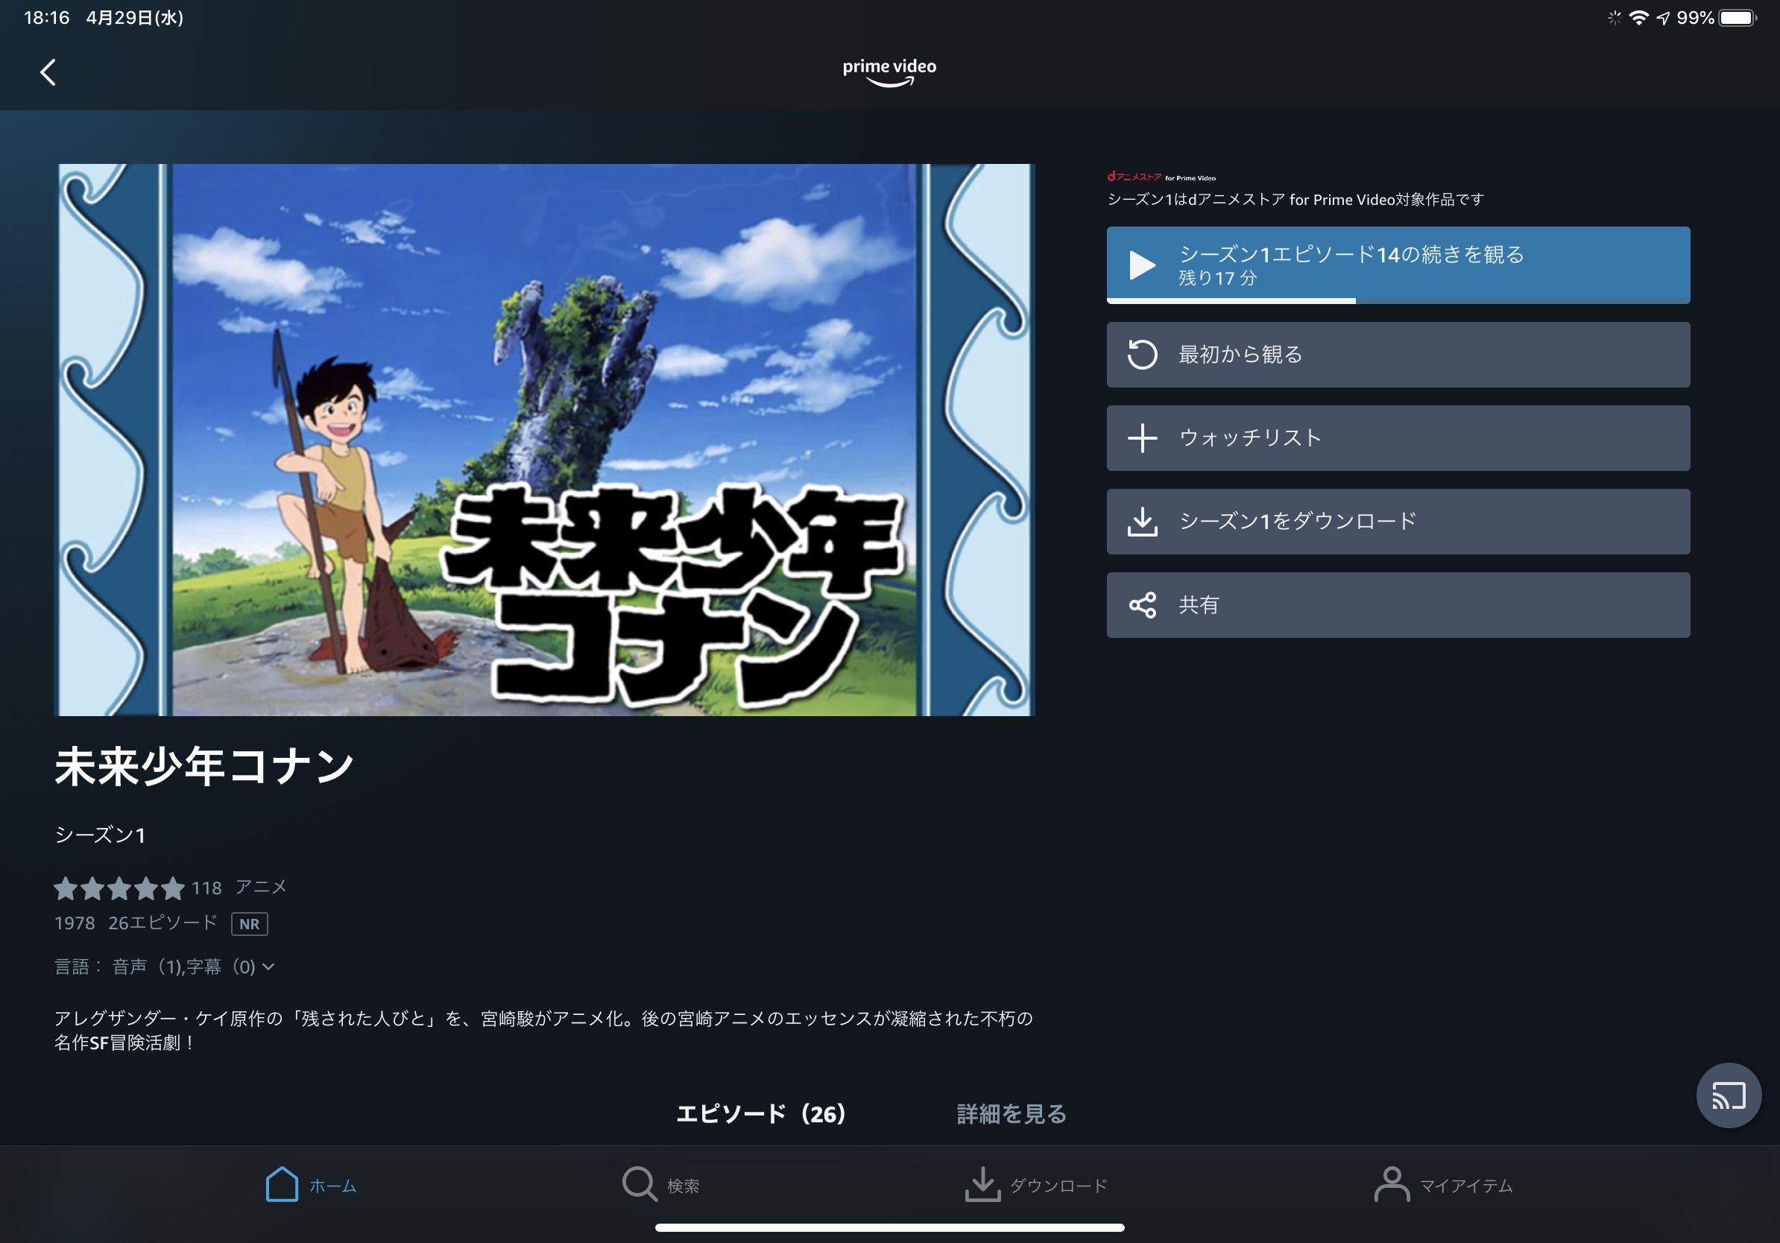Tap the '26エピソード' text

point(162,923)
